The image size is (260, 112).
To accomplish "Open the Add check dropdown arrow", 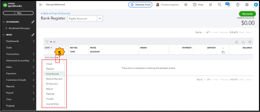I will point(57,58).
